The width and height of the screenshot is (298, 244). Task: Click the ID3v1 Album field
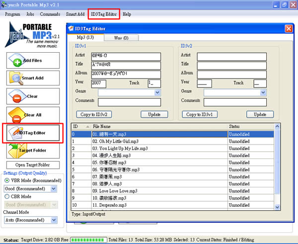pyautogui.click(x=126, y=75)
